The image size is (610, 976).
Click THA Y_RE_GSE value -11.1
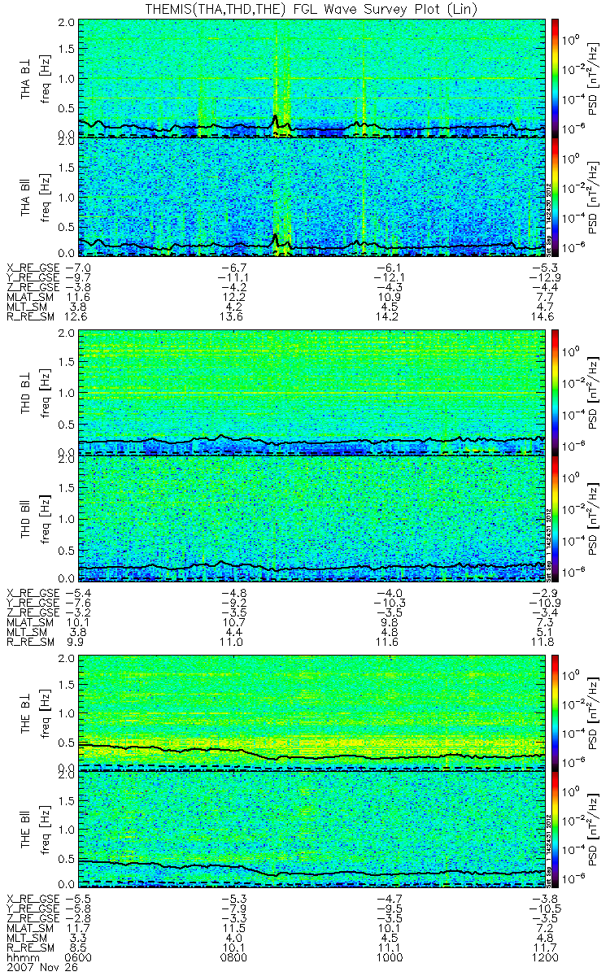click(x=232, y=278)
